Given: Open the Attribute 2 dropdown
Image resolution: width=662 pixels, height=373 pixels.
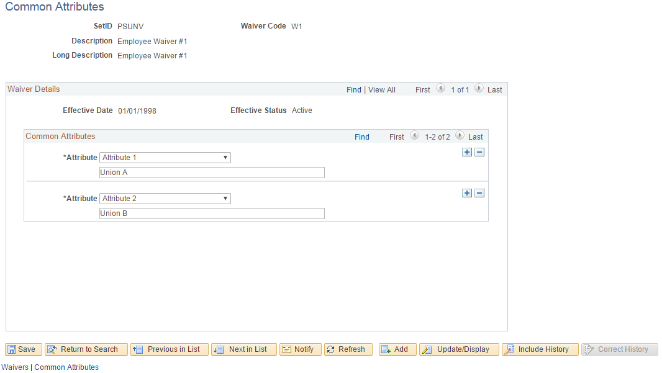Looking at the screenshot, I should click(x=165, y=199).
